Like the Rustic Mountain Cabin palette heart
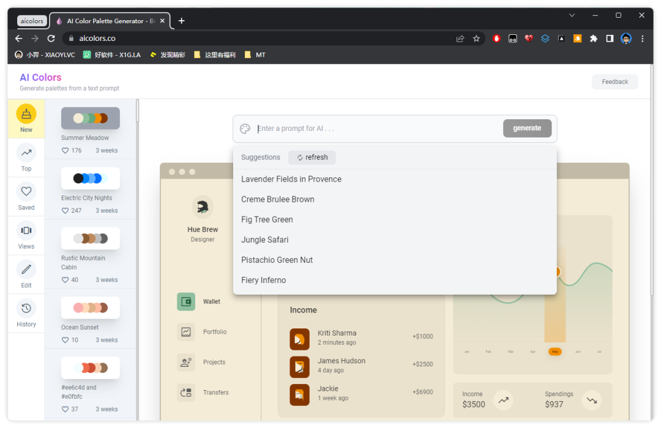Screen dimensions: 661x428 (x=65, y=279)
